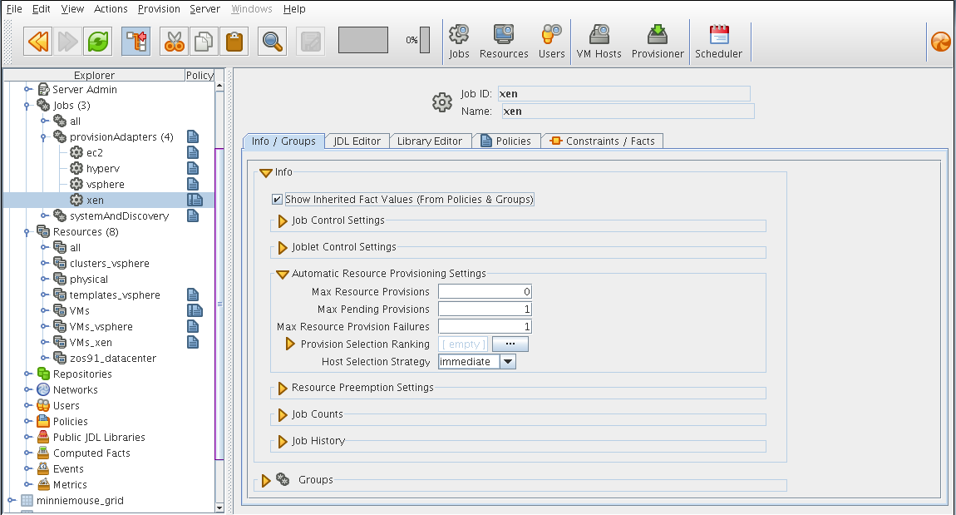Click the scissors cut icon
956x515 pixels.
174,42
